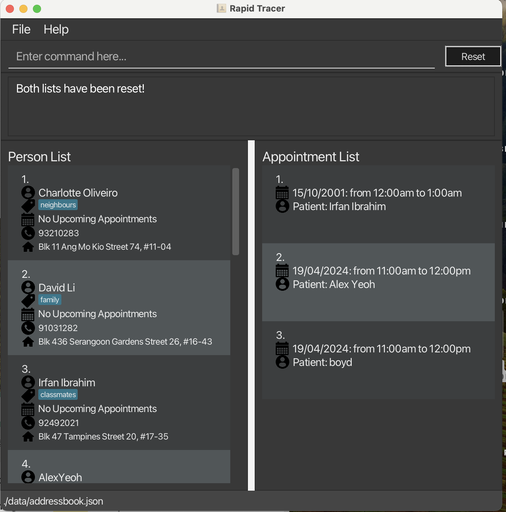Click calendar icon of appointment 2 for Alex Yeoh
Image resolution: width=506 pixels, height=512 pixels.
click(282, 270)
